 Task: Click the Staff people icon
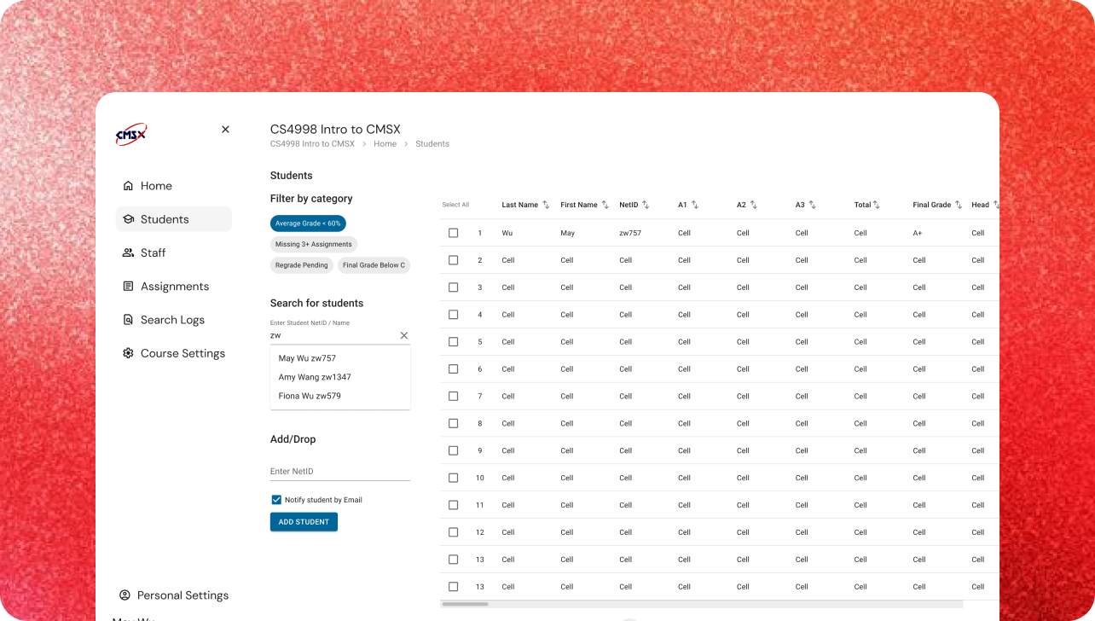128,252
